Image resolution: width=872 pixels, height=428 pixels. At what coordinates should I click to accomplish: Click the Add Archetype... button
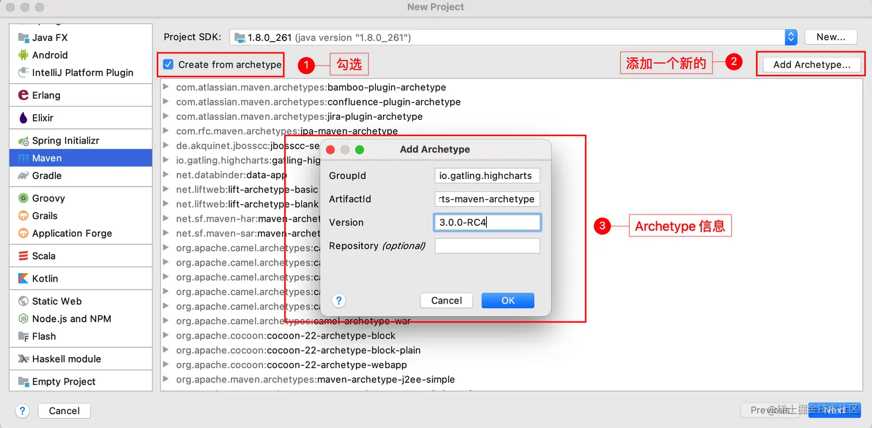(x=811, y=65)
